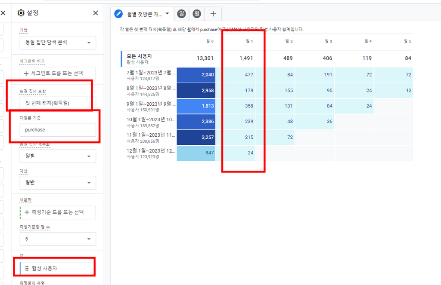Click the total 406 cell

tap(327, 58)
